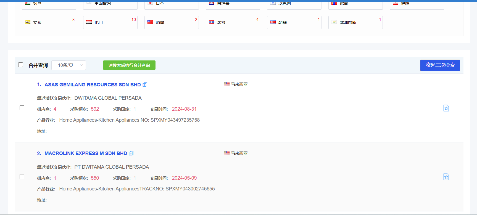Filter by country 也门
Viewport: 477px width, 215px height.
[x=110, y=22]
